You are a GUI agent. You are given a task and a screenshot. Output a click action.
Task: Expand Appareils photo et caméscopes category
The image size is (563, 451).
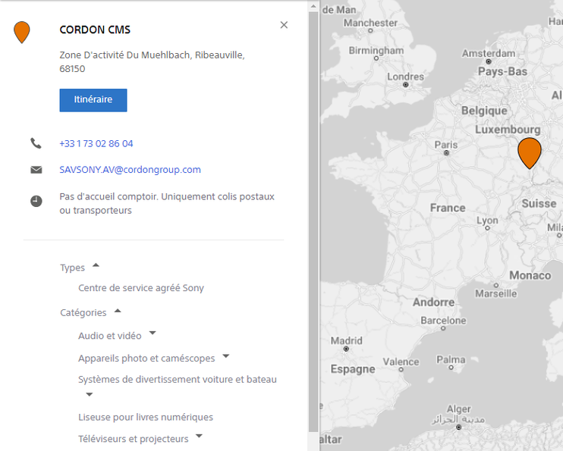point(225,355)
